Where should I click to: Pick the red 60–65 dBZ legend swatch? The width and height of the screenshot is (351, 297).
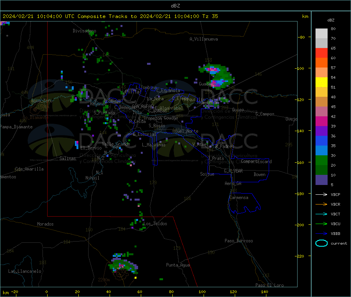click(x=321, y=53)
